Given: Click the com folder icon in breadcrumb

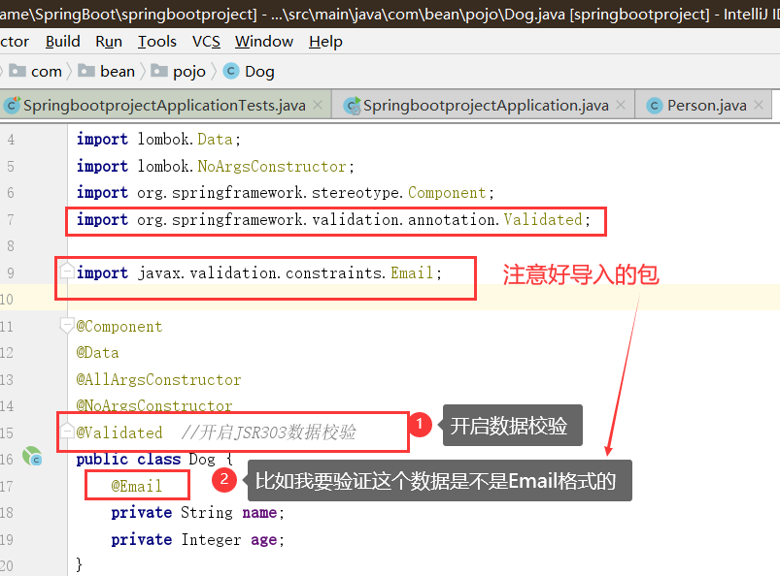Looking at the screenshot, I should (x=17, y=71).
